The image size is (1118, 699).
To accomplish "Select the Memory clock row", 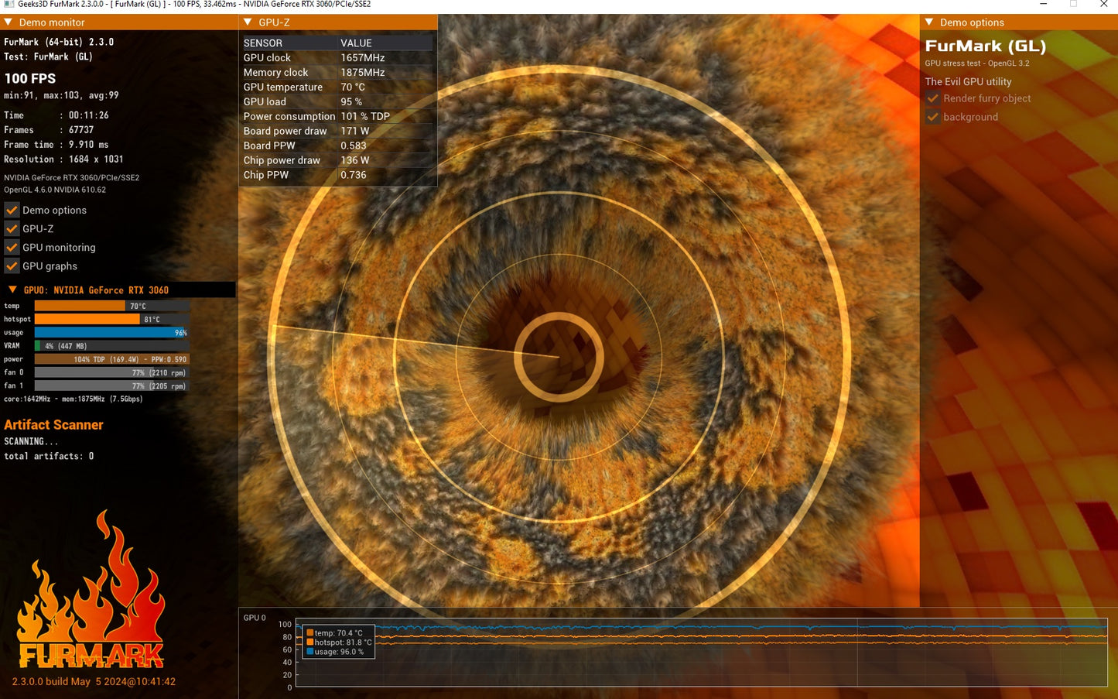I will pos(338,73).
